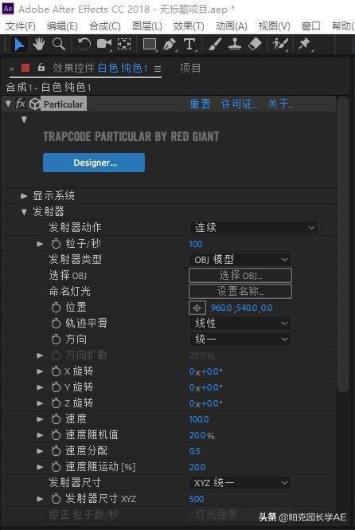The image size is (355, 530).
Task: Select the Rotation tool
Action: (84, 45)
